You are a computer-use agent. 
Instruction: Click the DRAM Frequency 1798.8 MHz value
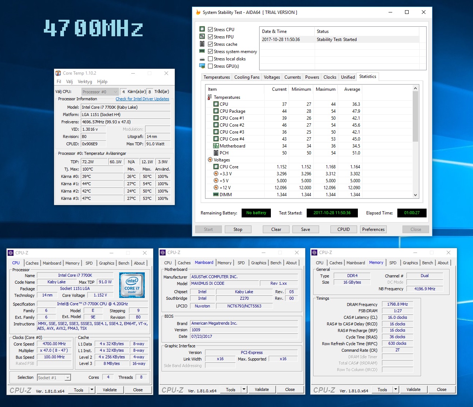point(398,304)
